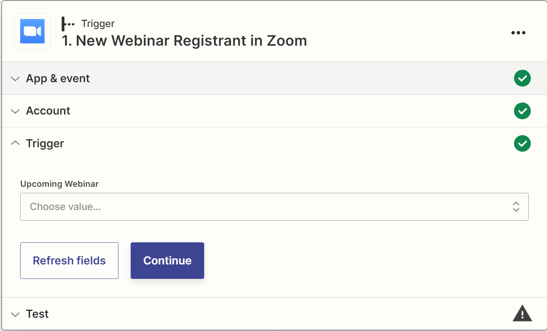This screenshot has width=547, height=331.
Task: Click up-down arrows in Upcoming Webinar field
Action: pos(516,207)
